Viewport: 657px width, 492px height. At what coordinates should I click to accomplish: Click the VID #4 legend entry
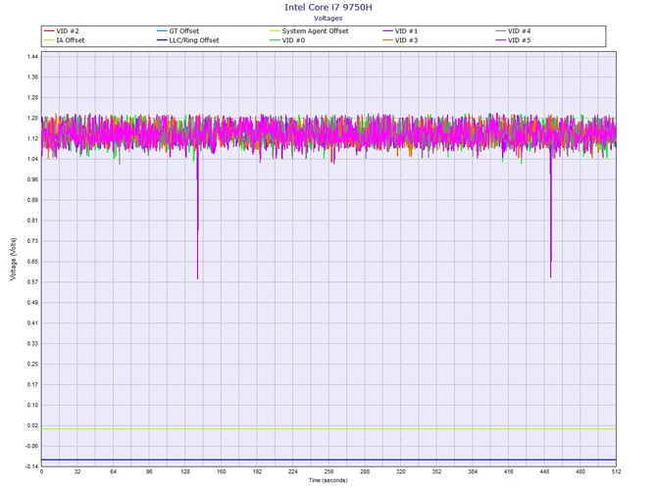pyautogui.click(x=513, y=31)
